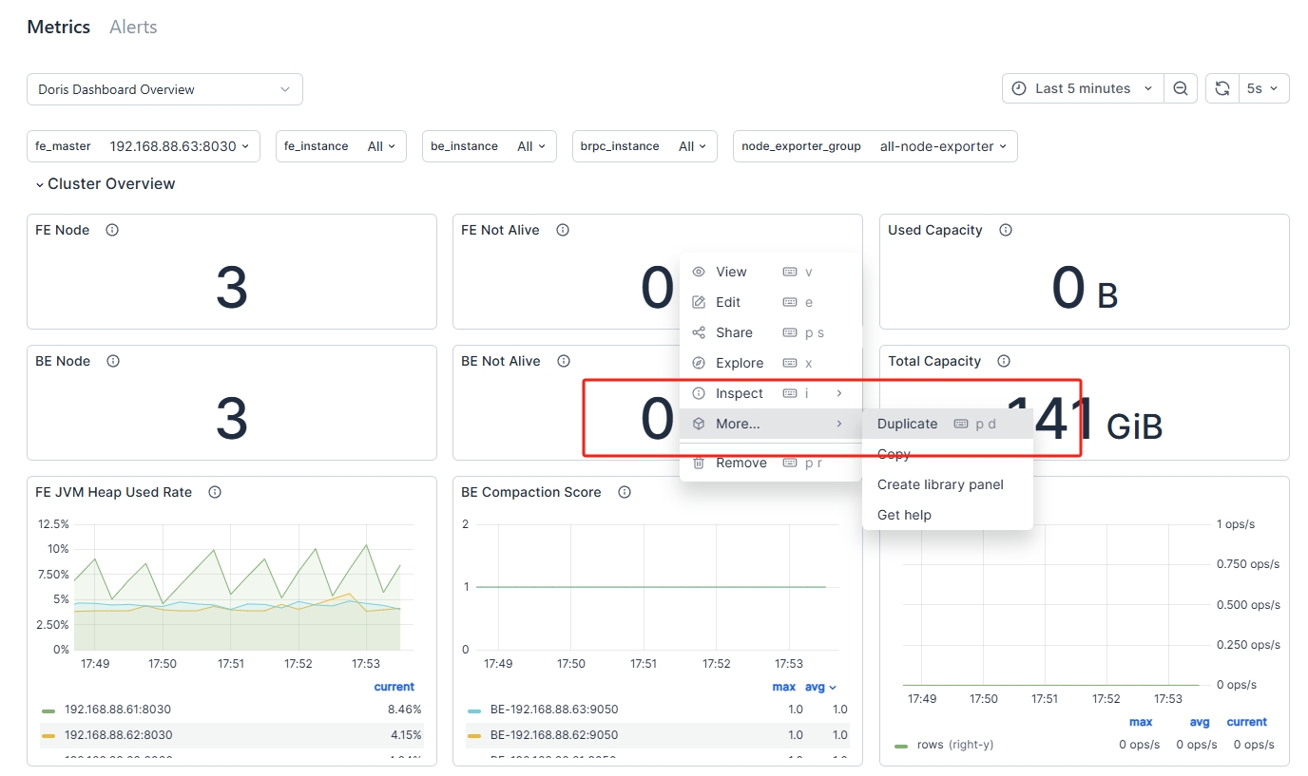Toggle 192.168.88.61:8030 series in legend
The width and height of the screenshot is (1308, 776).
click(117, 710)
